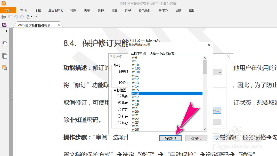Select wl18 in the list
This screenshot has height=156, width=277.
click(x=167, y=101)
